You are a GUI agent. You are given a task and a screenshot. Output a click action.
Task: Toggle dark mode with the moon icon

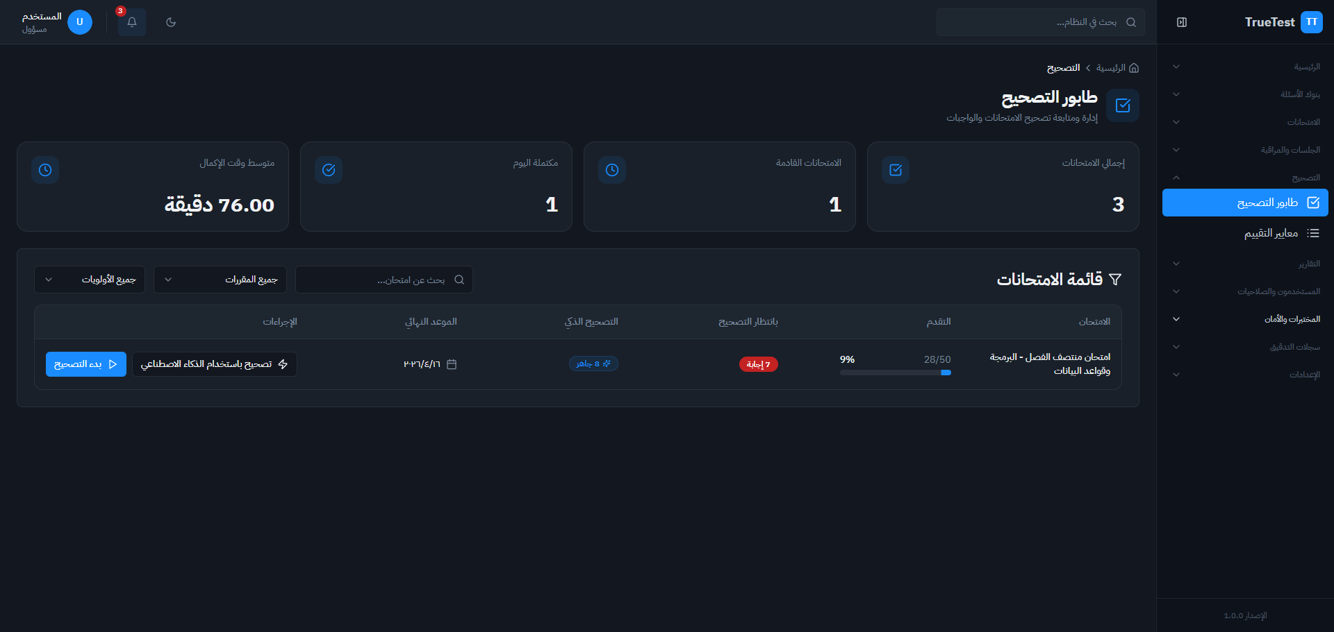click(x=171, y=22)
